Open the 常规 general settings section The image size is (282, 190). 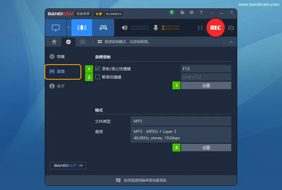coord(57,57)
